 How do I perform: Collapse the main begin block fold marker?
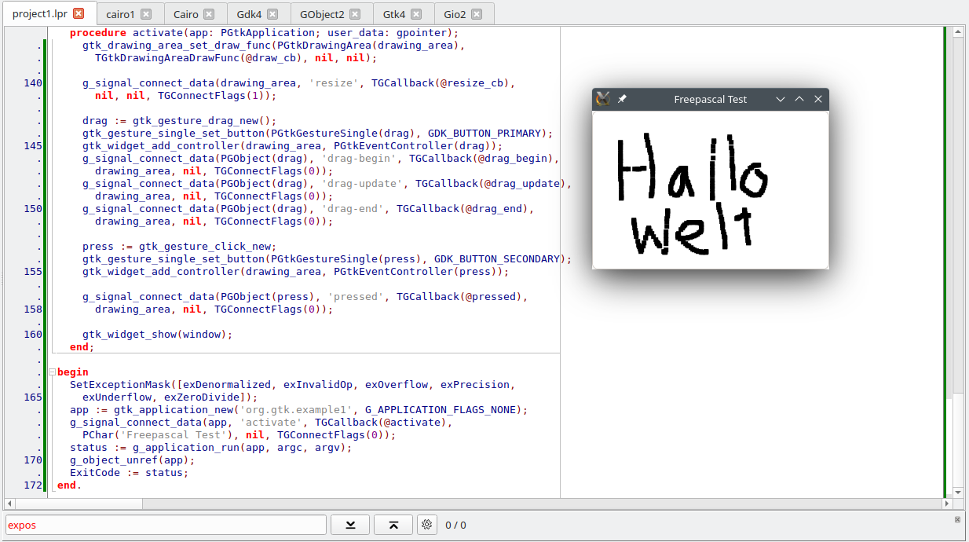[x=52, y=372]
